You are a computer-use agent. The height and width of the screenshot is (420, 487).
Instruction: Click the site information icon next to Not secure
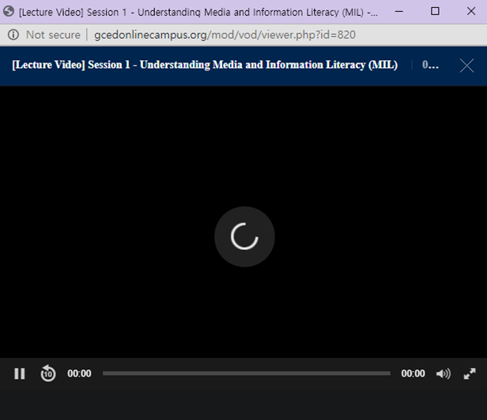[x=13, y=35]
